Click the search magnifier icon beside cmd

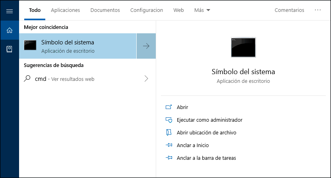[27, 79]
